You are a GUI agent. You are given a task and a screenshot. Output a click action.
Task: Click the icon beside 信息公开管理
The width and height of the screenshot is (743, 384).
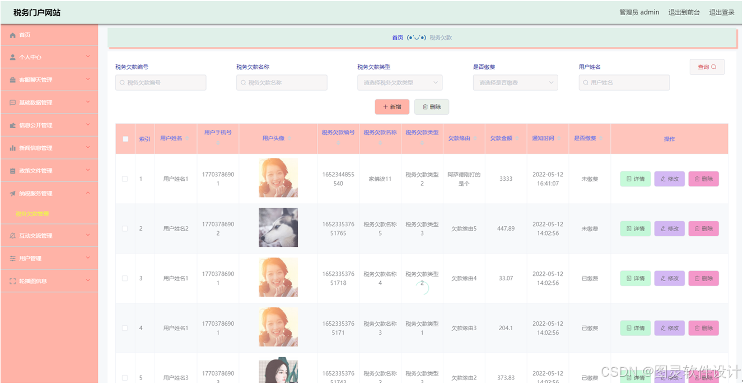(x=13, y=125)
